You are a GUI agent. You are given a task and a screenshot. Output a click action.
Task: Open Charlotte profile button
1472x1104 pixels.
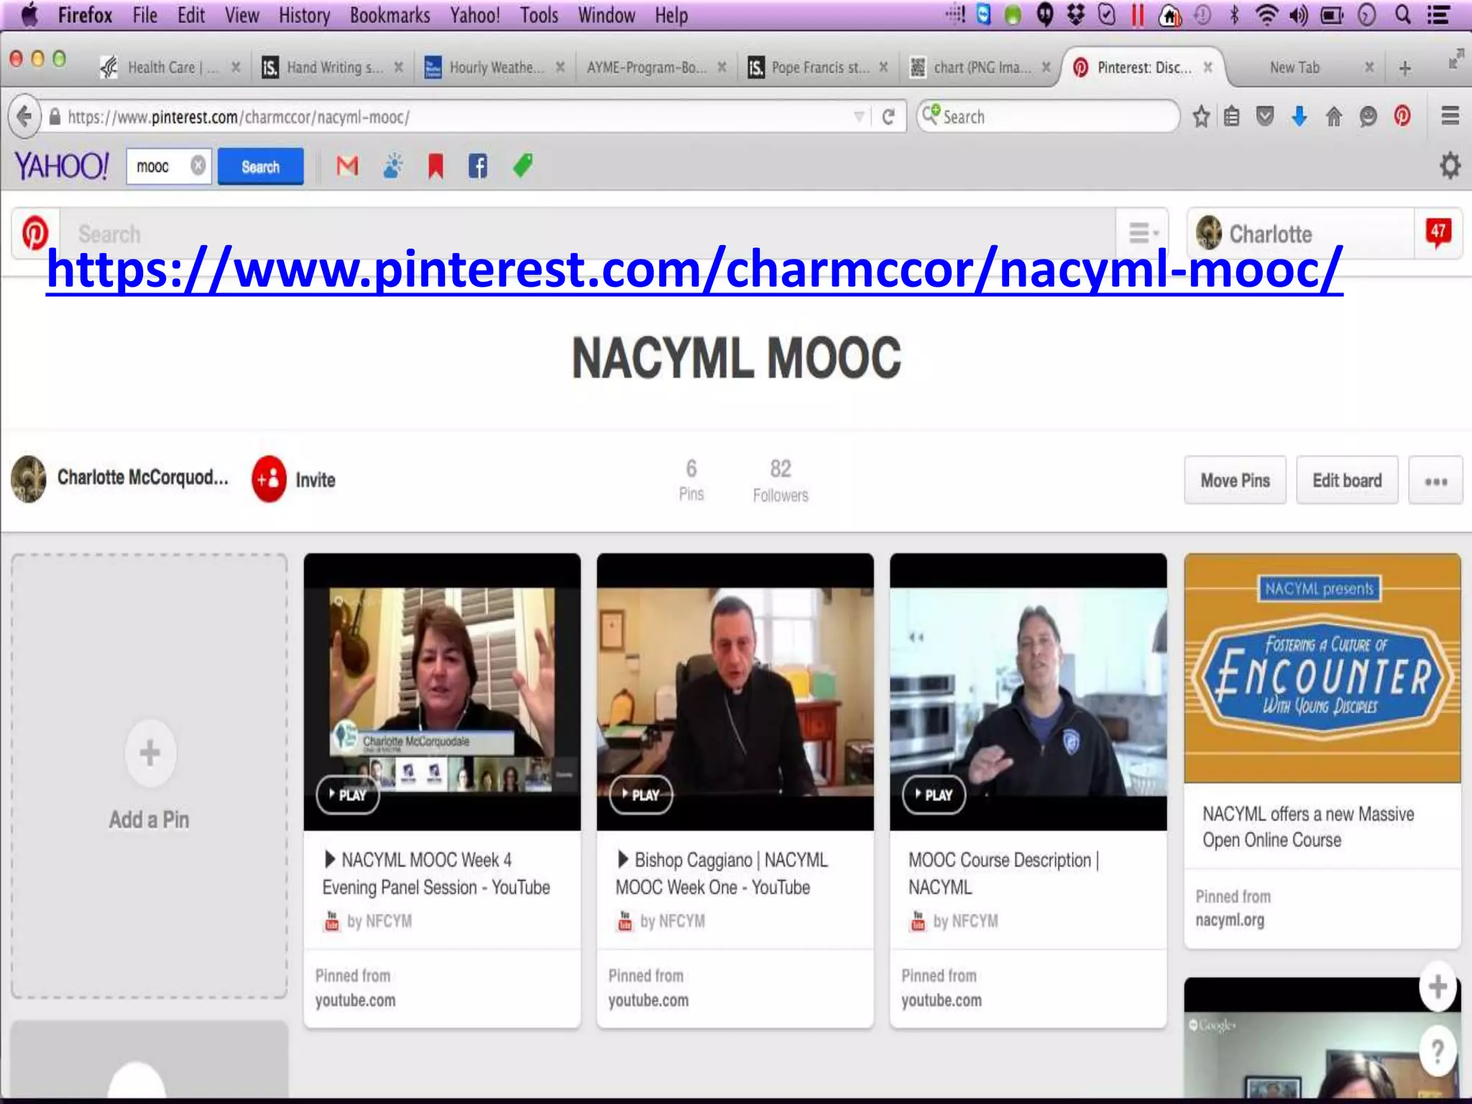(1299, 234)
